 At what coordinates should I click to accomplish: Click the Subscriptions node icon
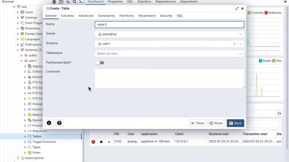coord(22,158)
